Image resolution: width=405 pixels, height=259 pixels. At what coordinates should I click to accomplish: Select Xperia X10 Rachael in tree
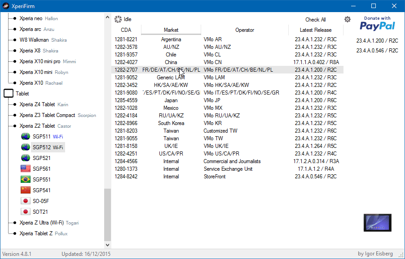tap(41, 83)
